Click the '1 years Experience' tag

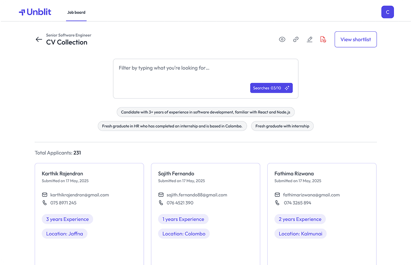pyautogui.click(x=183, y=219)
